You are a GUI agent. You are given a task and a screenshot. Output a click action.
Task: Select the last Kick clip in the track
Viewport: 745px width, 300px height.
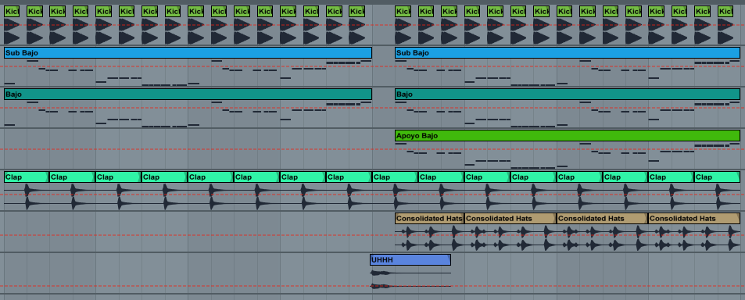pos(725,12)
